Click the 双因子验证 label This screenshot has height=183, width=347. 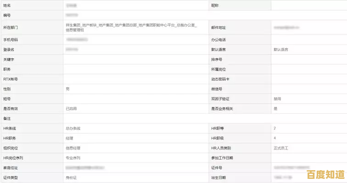[x=220, y=99]
